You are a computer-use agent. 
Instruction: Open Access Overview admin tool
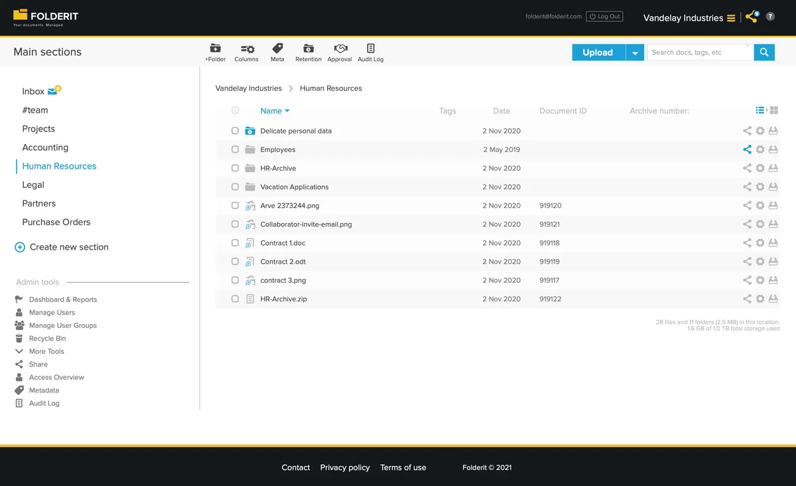(56, 377)
